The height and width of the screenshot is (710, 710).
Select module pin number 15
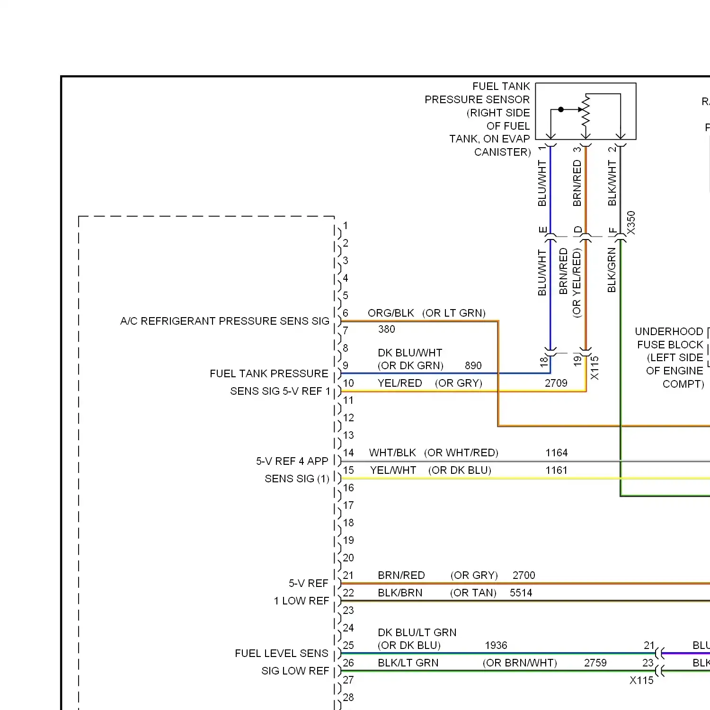pos(348,470)
